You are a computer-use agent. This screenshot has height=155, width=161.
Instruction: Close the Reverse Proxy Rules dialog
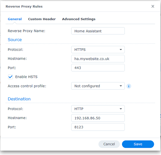coord(153,6)
